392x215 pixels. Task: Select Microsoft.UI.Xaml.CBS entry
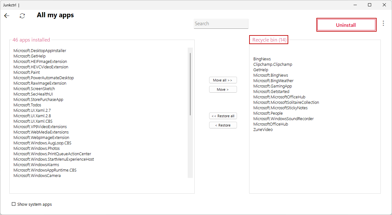point(33,121)
